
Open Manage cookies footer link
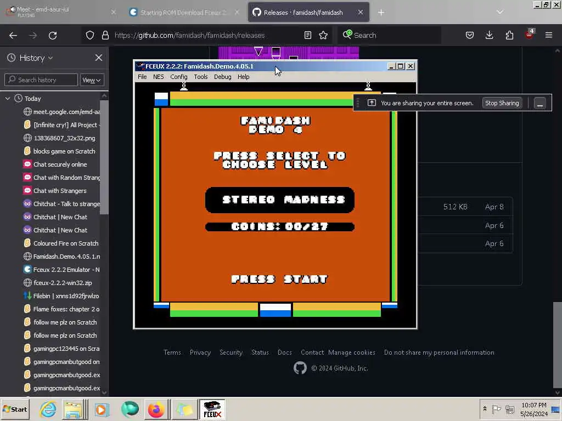click(352, 352)
